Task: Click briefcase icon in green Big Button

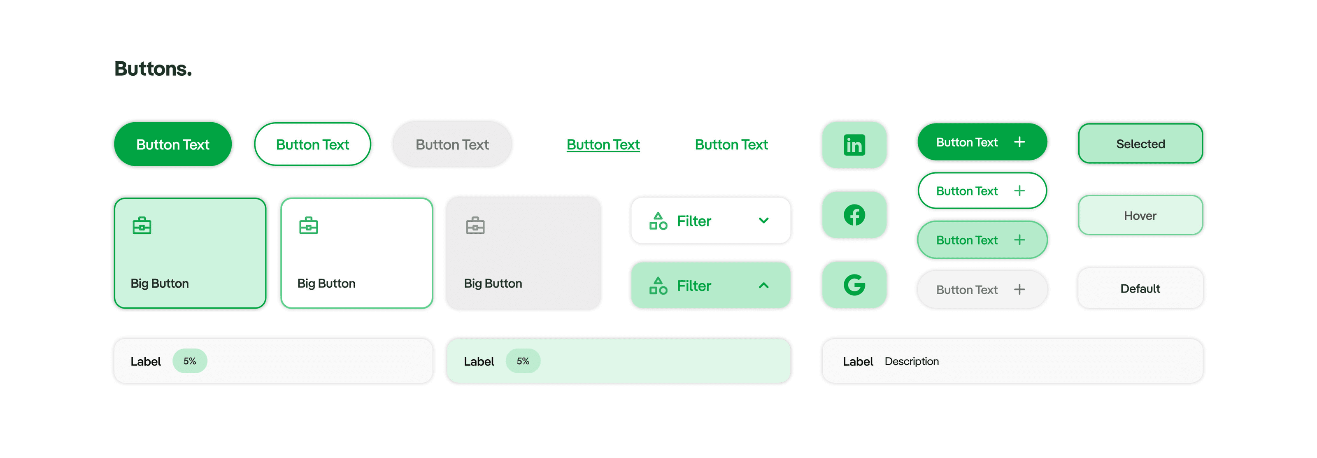Action: point(142,226)
